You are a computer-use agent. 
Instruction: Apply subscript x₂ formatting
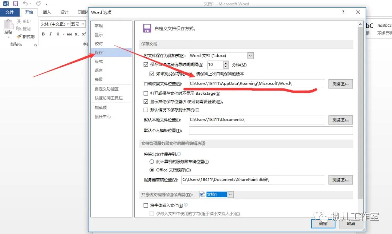point(77,34)
